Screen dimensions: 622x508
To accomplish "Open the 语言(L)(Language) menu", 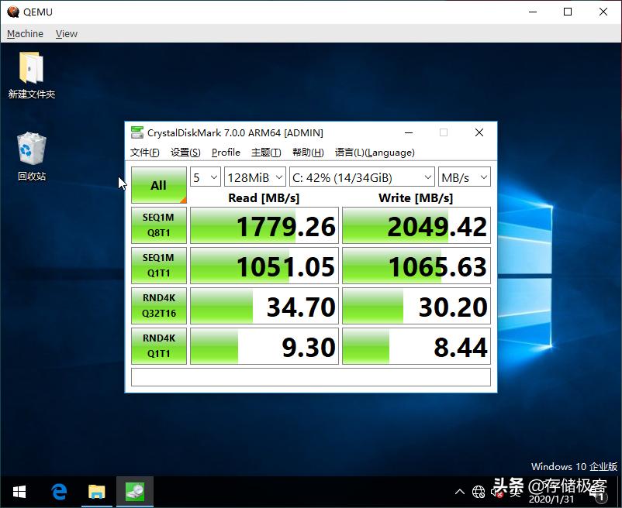I will click(x=375, y=153).
